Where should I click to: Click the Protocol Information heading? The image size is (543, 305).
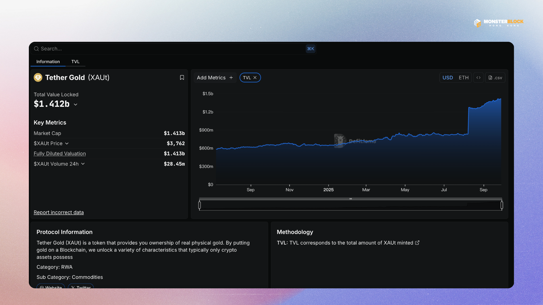pos(64,232)
